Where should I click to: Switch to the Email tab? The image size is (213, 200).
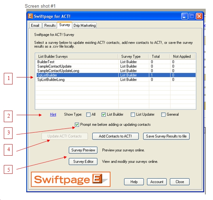35,25
